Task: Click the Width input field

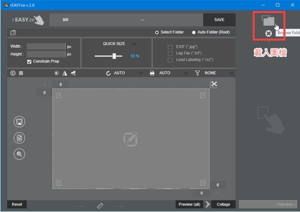Action: tap(46, 46)
